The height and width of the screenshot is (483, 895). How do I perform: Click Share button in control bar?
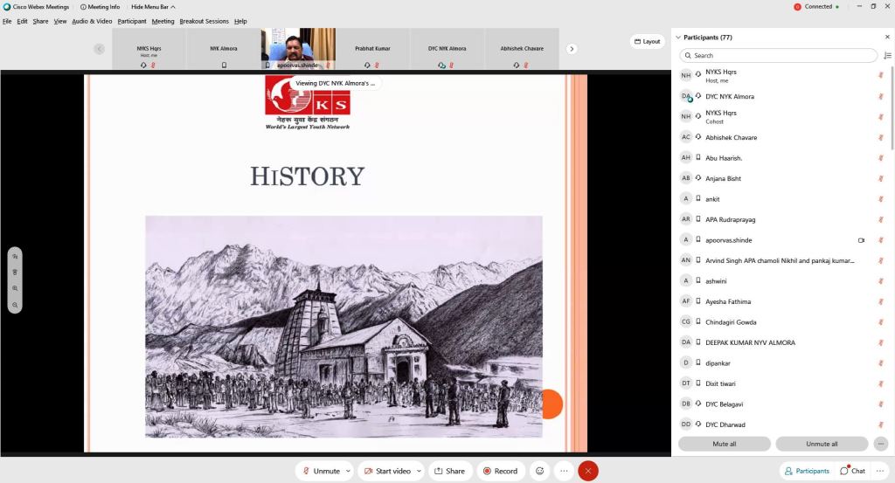pos(450,471)
